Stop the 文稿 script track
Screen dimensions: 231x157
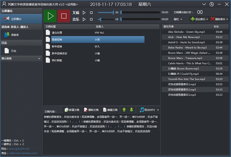[91, 13]
